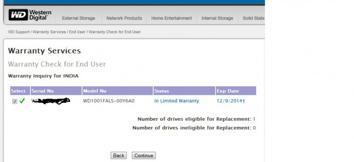
Task: Click the Select column header
Action: pyautogui.click(x=20, y=91)
